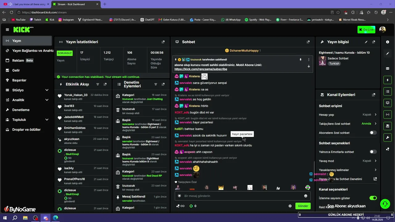Open a new browser tab
This screenshot has width=395, height=222.
104,4
